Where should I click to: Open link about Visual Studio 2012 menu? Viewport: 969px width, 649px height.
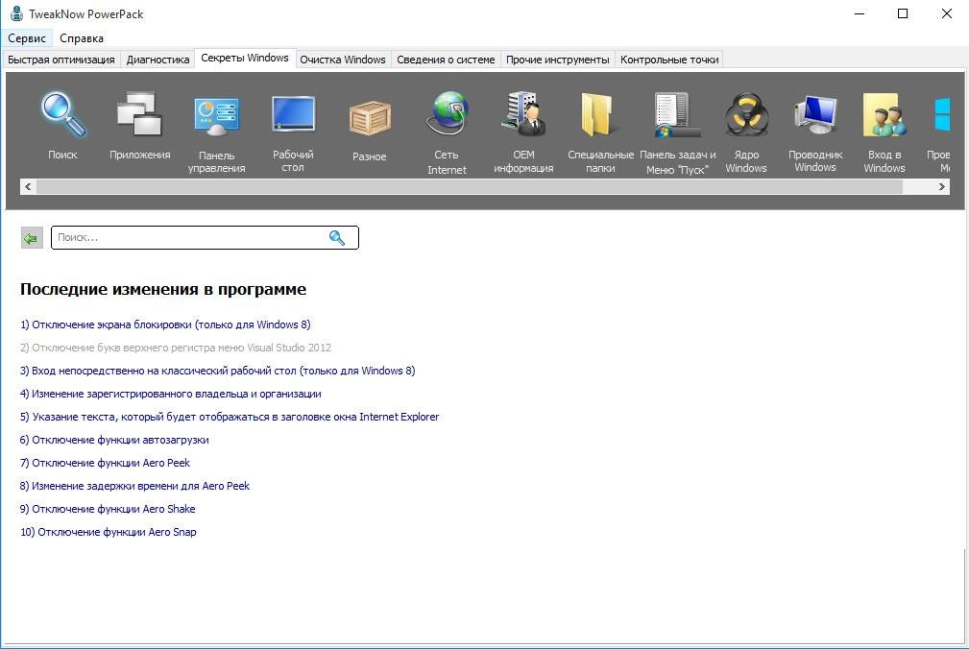[176, 348]
